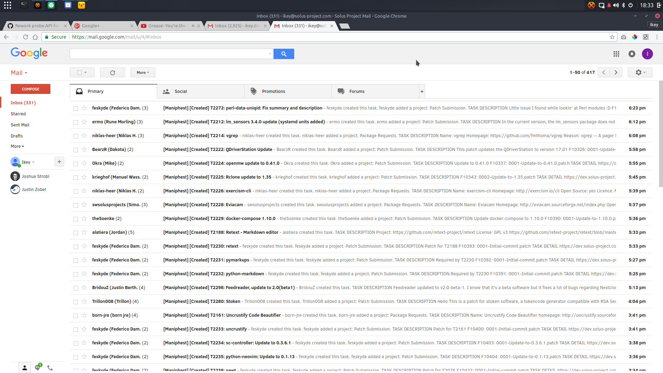Switch to Google+ browser tab
Viewport: 663px width, 373px height.
tap(103, 26)
